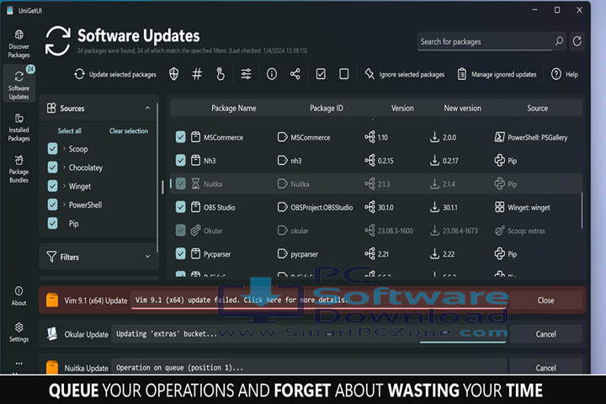Screen dimensions: 606x404
Task: Click the clear selection toolbar icon
Action: (344, 74)
